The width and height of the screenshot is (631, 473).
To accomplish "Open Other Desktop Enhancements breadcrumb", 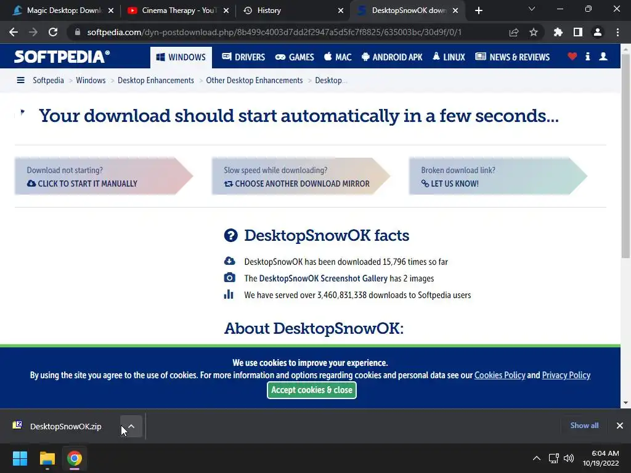I will tap(254, 81).
